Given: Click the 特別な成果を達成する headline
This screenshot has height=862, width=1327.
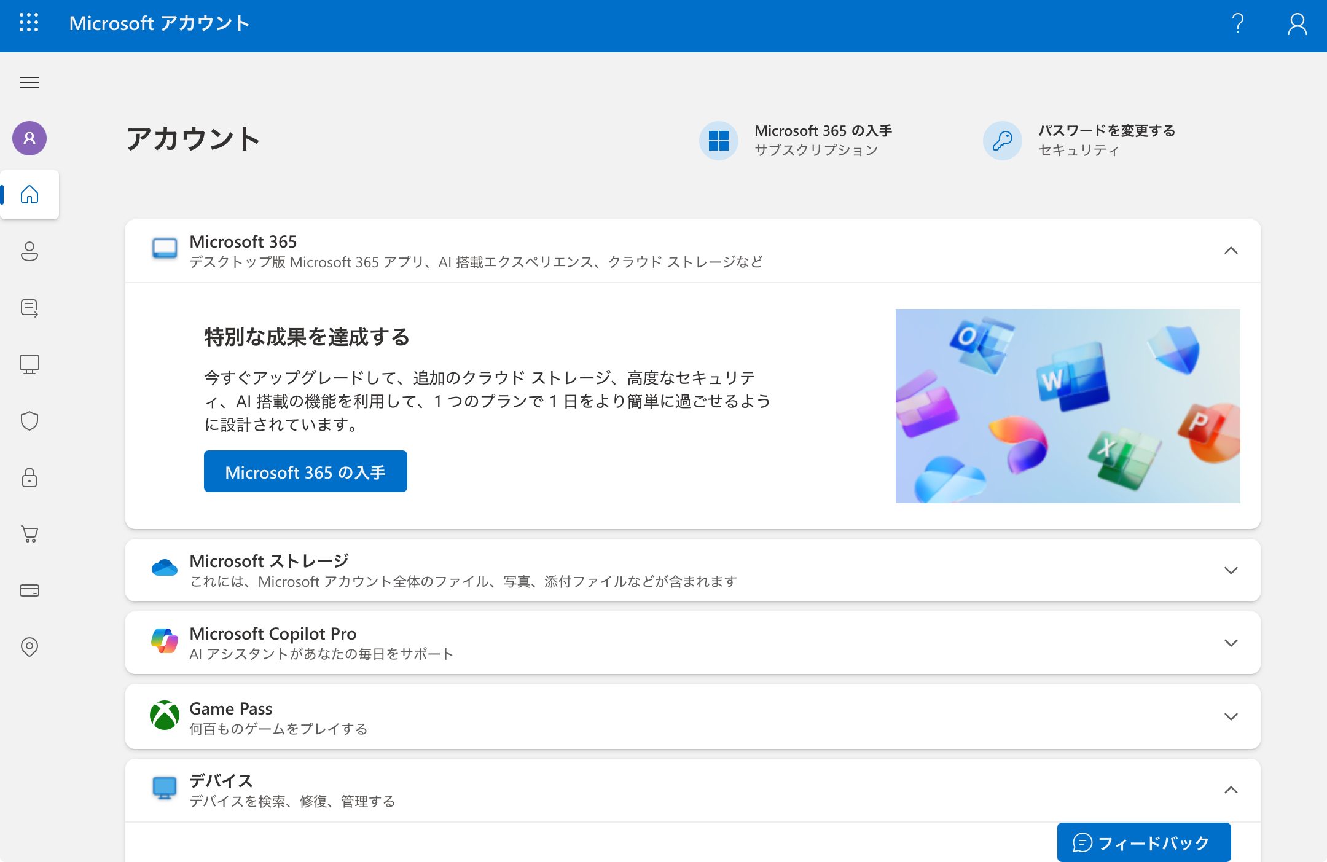Looking at the screenshot, I should [307, 337].
